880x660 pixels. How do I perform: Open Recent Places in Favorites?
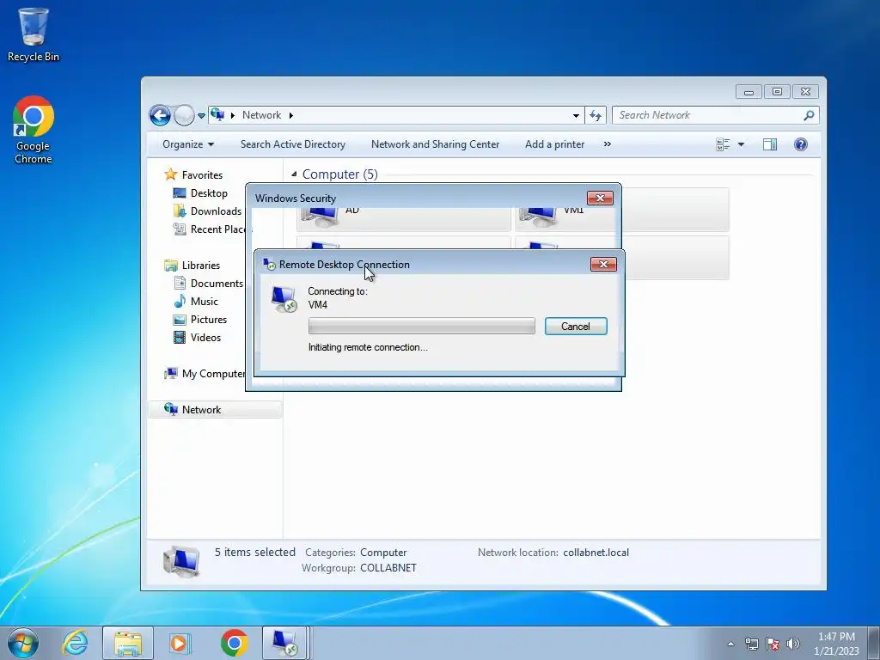coord(219,229)
